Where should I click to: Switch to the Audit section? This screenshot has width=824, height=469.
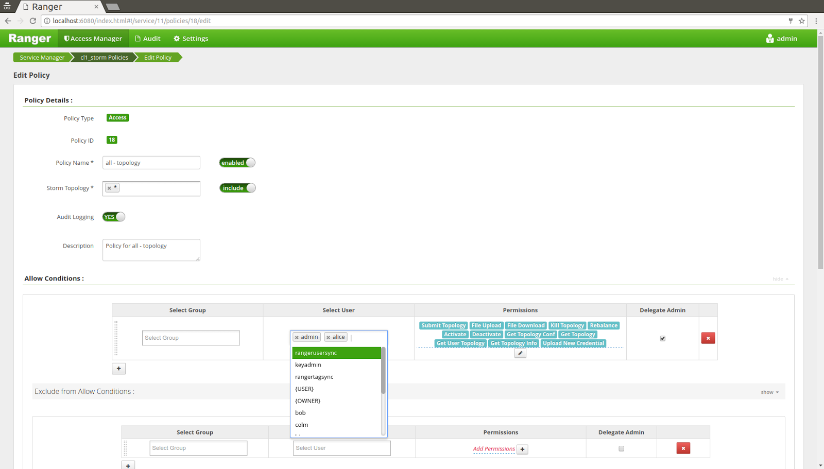(x=148, y=38)
